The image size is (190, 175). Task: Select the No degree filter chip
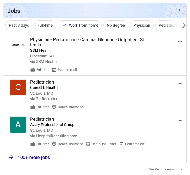pos(116,25)
